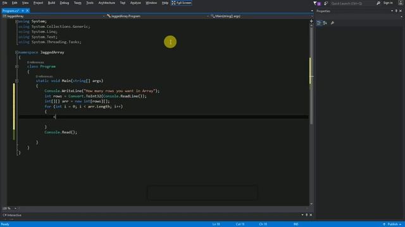Open the Project menu
Viewport: 405px width, 227px height.
pyautogui.click(x=38, y=3)
